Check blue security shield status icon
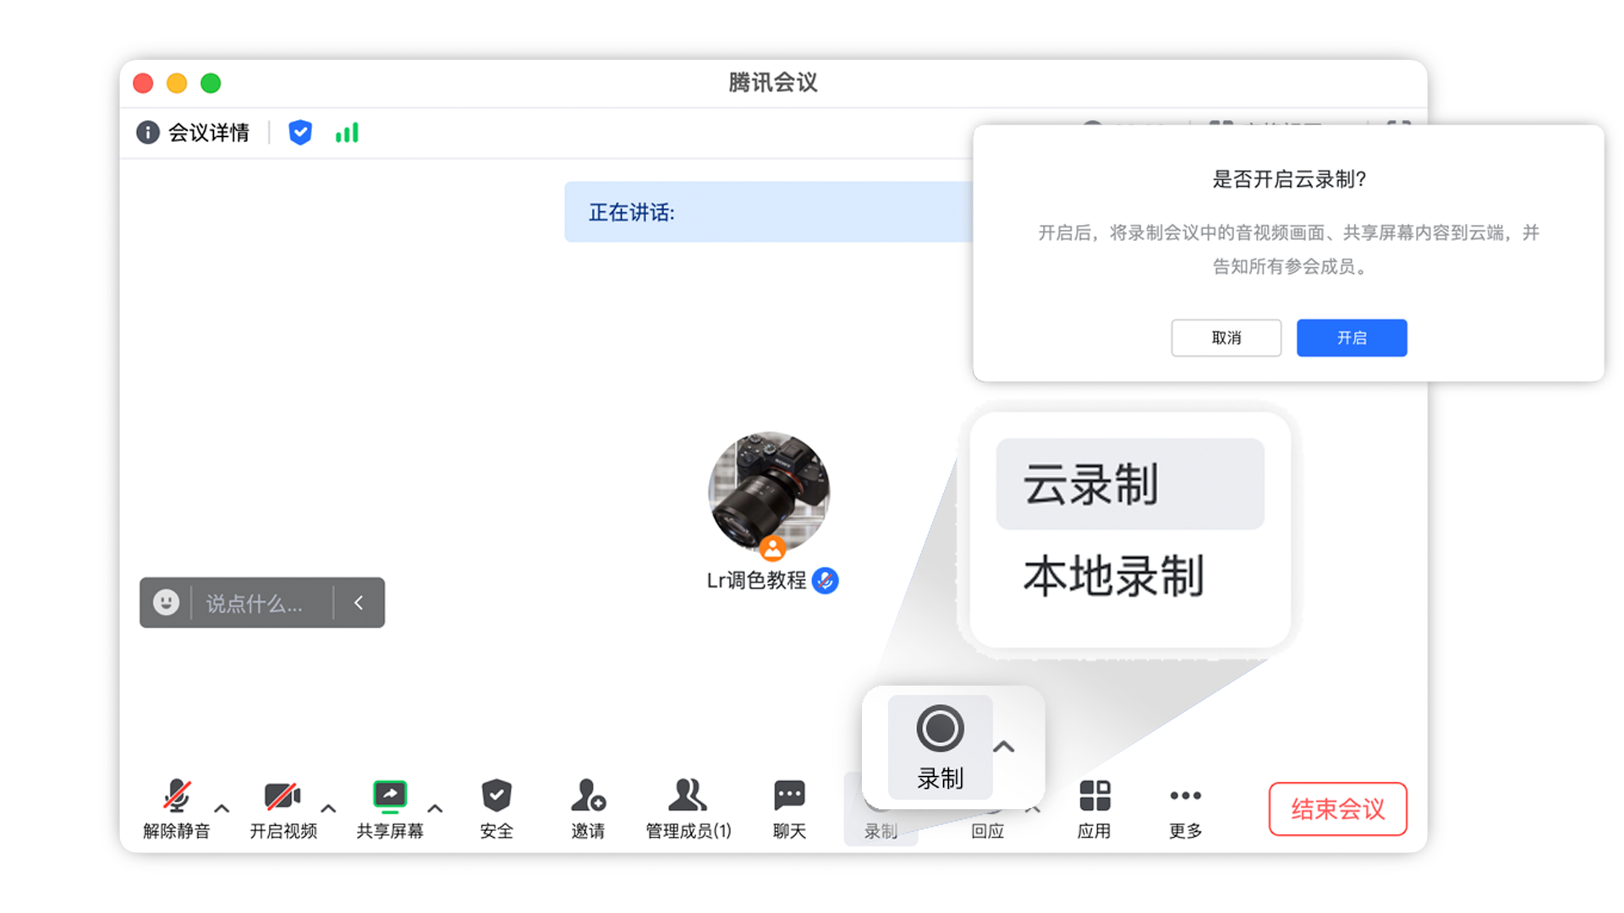1624x913 pixels. [x=300, y=133]
